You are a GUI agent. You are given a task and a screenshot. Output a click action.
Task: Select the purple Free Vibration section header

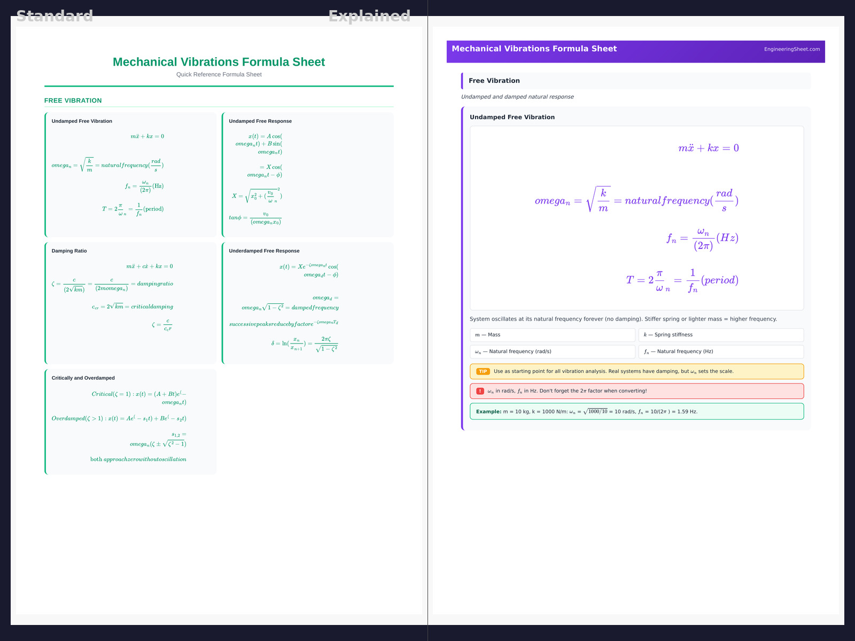[494, 81]
